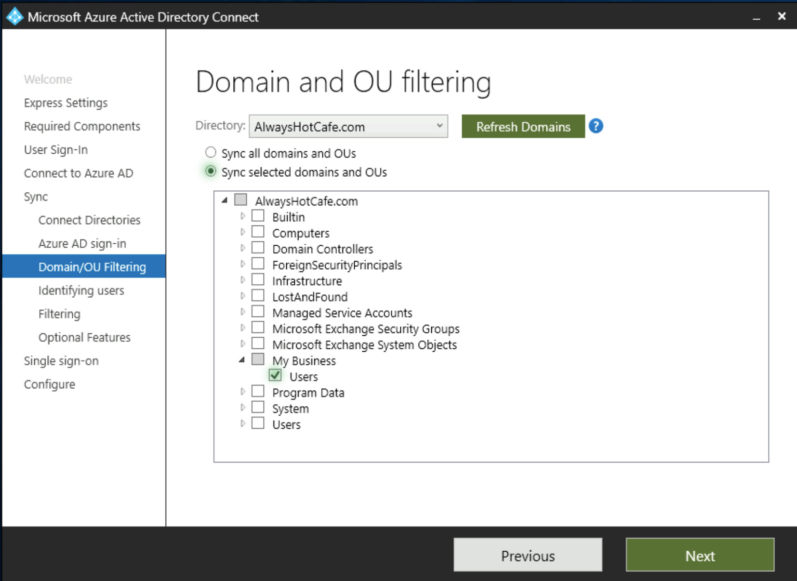Go to Optional Features in the sidebar
This screenshot has height=581, width=797.
[x=84, y=337]
